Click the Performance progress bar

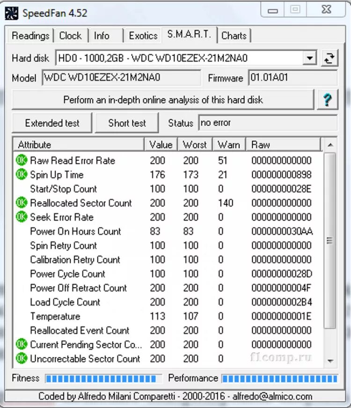click(279, 378)
